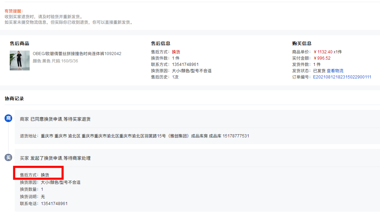Click the 购买信息 section heading

pyautogui.click(x=302, y=44)
